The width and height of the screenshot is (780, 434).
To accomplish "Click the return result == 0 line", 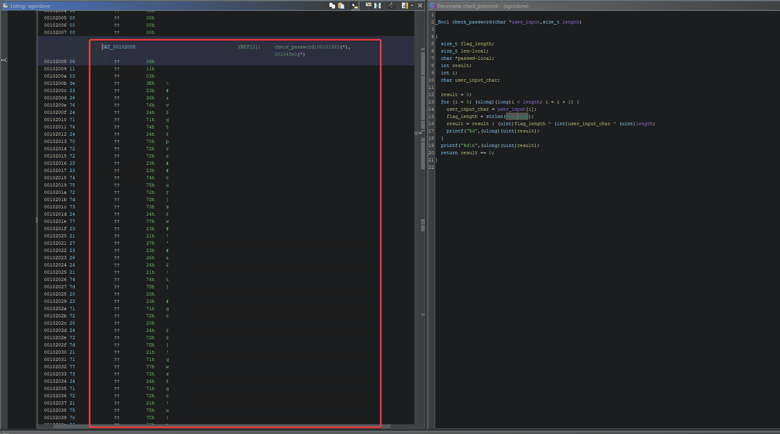I will tap(467, 153).
